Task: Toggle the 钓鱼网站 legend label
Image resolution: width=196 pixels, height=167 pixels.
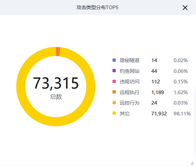Action: point(130,71)
